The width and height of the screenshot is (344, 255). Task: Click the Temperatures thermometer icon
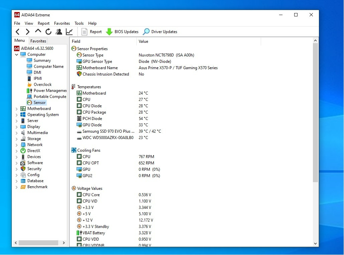[x=74, y=87]
